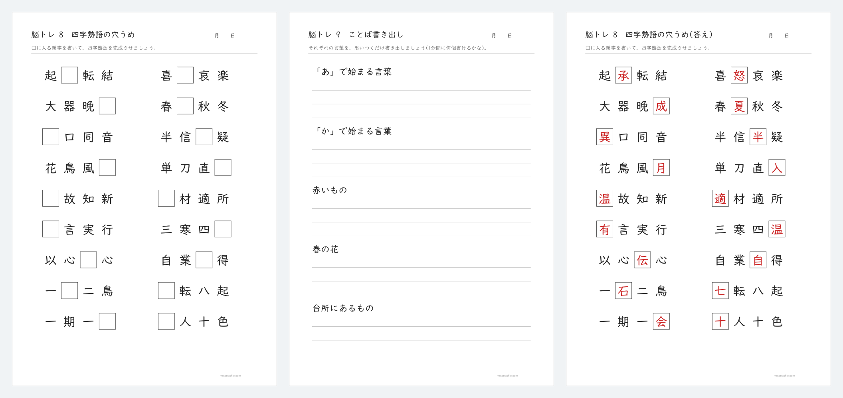Click the empty box between 春 and 秋冬
This screenshot has width=843, height=398.
tap(185, 106)
